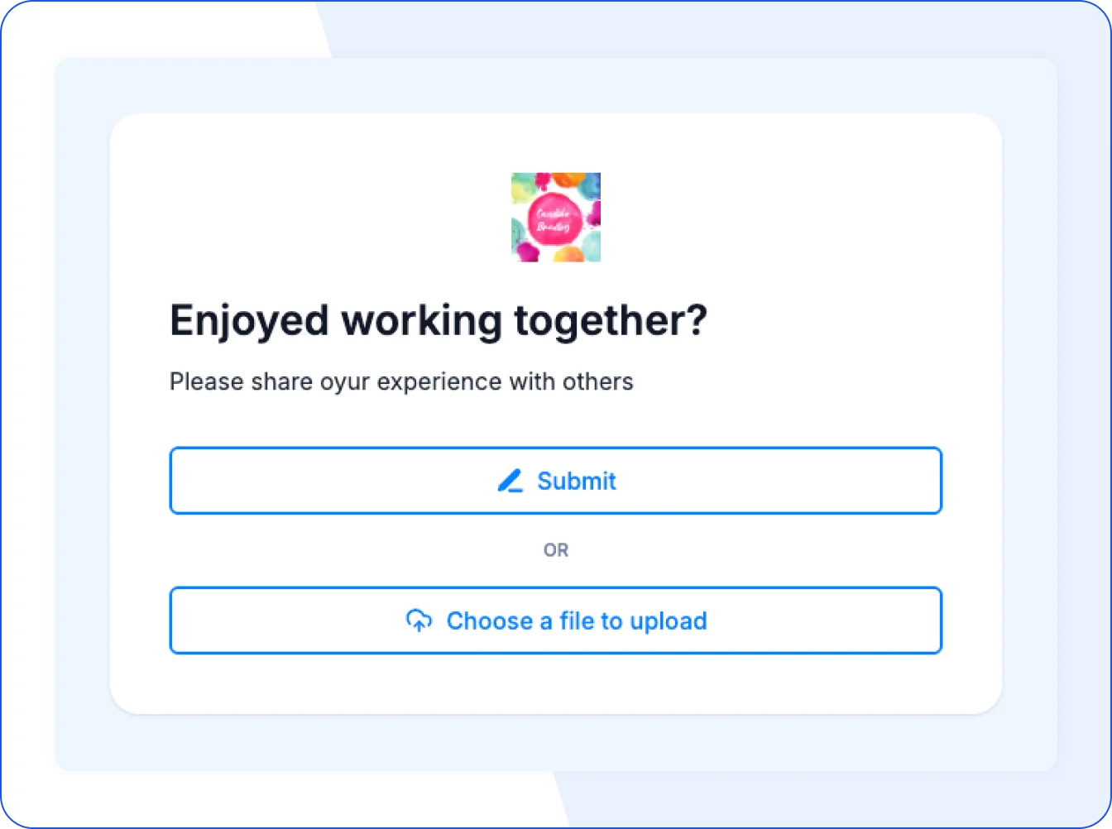This screenshot has height=829, width=1112.
Task: Click the pencil icon beside Submit
Action: (x=510, y=481)
